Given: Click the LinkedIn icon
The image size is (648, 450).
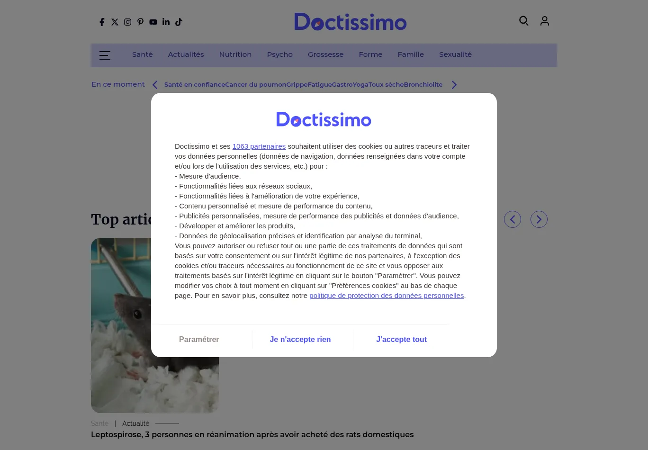Looking at the screenshot, I should tap(166, 22).
